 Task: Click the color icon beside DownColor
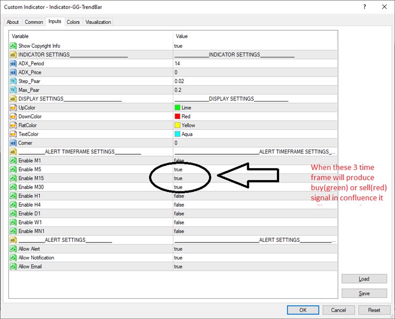pos(13,116)
